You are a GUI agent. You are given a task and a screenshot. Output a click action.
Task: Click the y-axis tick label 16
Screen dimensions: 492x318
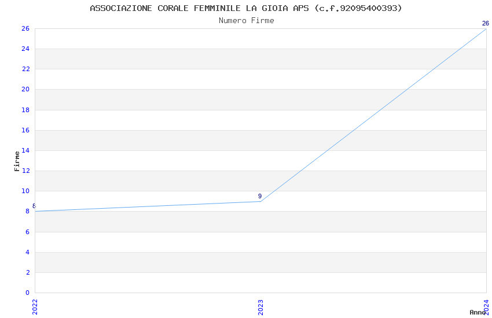tap(25, 130)
